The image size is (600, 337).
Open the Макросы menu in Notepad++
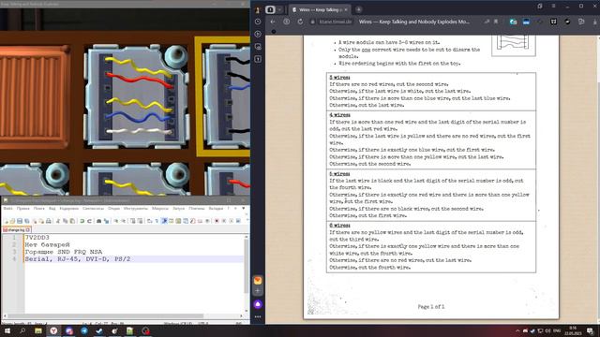coord(160,209)
